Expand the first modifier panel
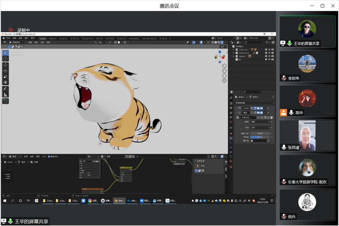Screen dimensions: 339x226 pyautogui.click(x=236, y=108)
